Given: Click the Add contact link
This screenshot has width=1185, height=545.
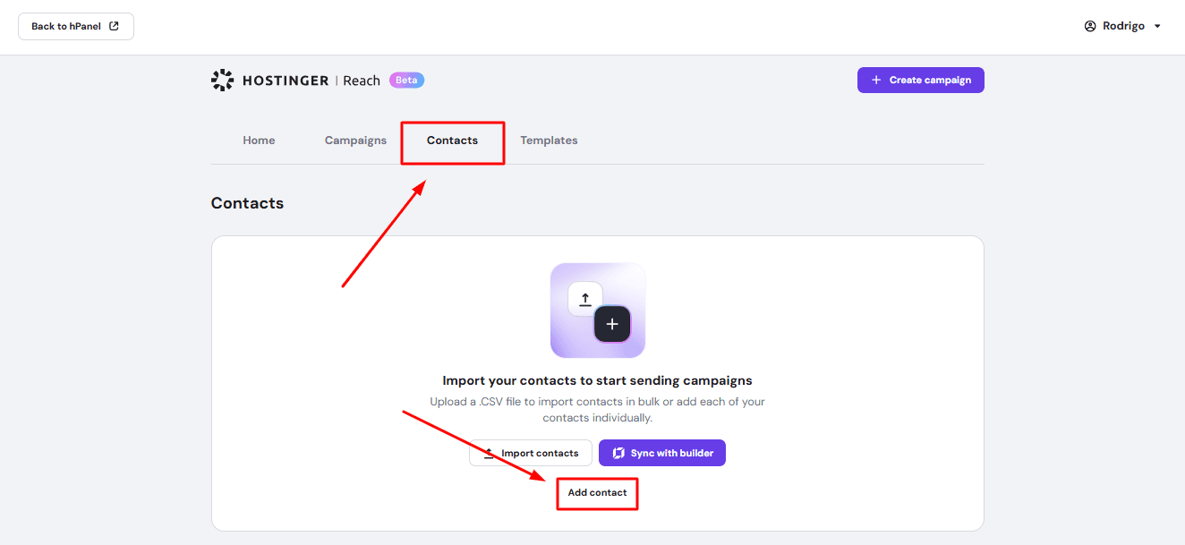Looking at the screenshot, I should pyautogui.click(x=597, y=493).
